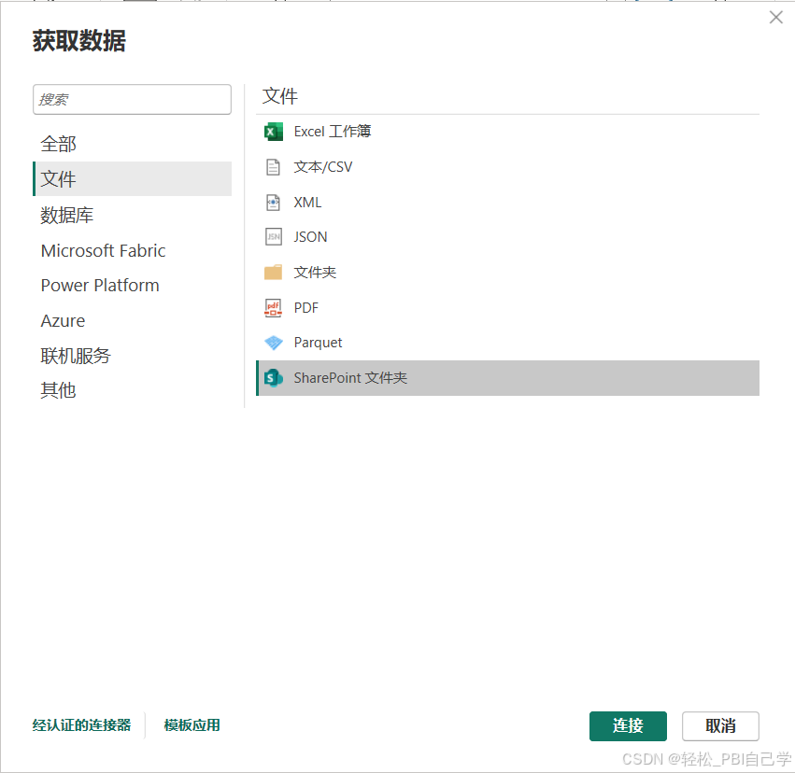Image resolution: width=795 pixels, height=773 pixels.
Task: Close the 获取数据 dialog
Action: pyautogui.click(x=775, y=18)
